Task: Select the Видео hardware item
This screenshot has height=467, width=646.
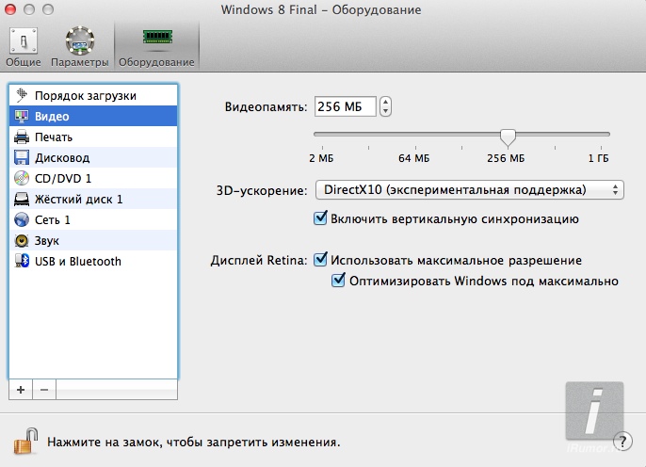Action: 93,116
